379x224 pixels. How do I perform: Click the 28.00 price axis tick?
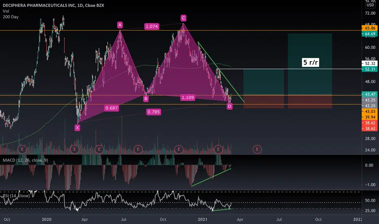coord(370,138)
